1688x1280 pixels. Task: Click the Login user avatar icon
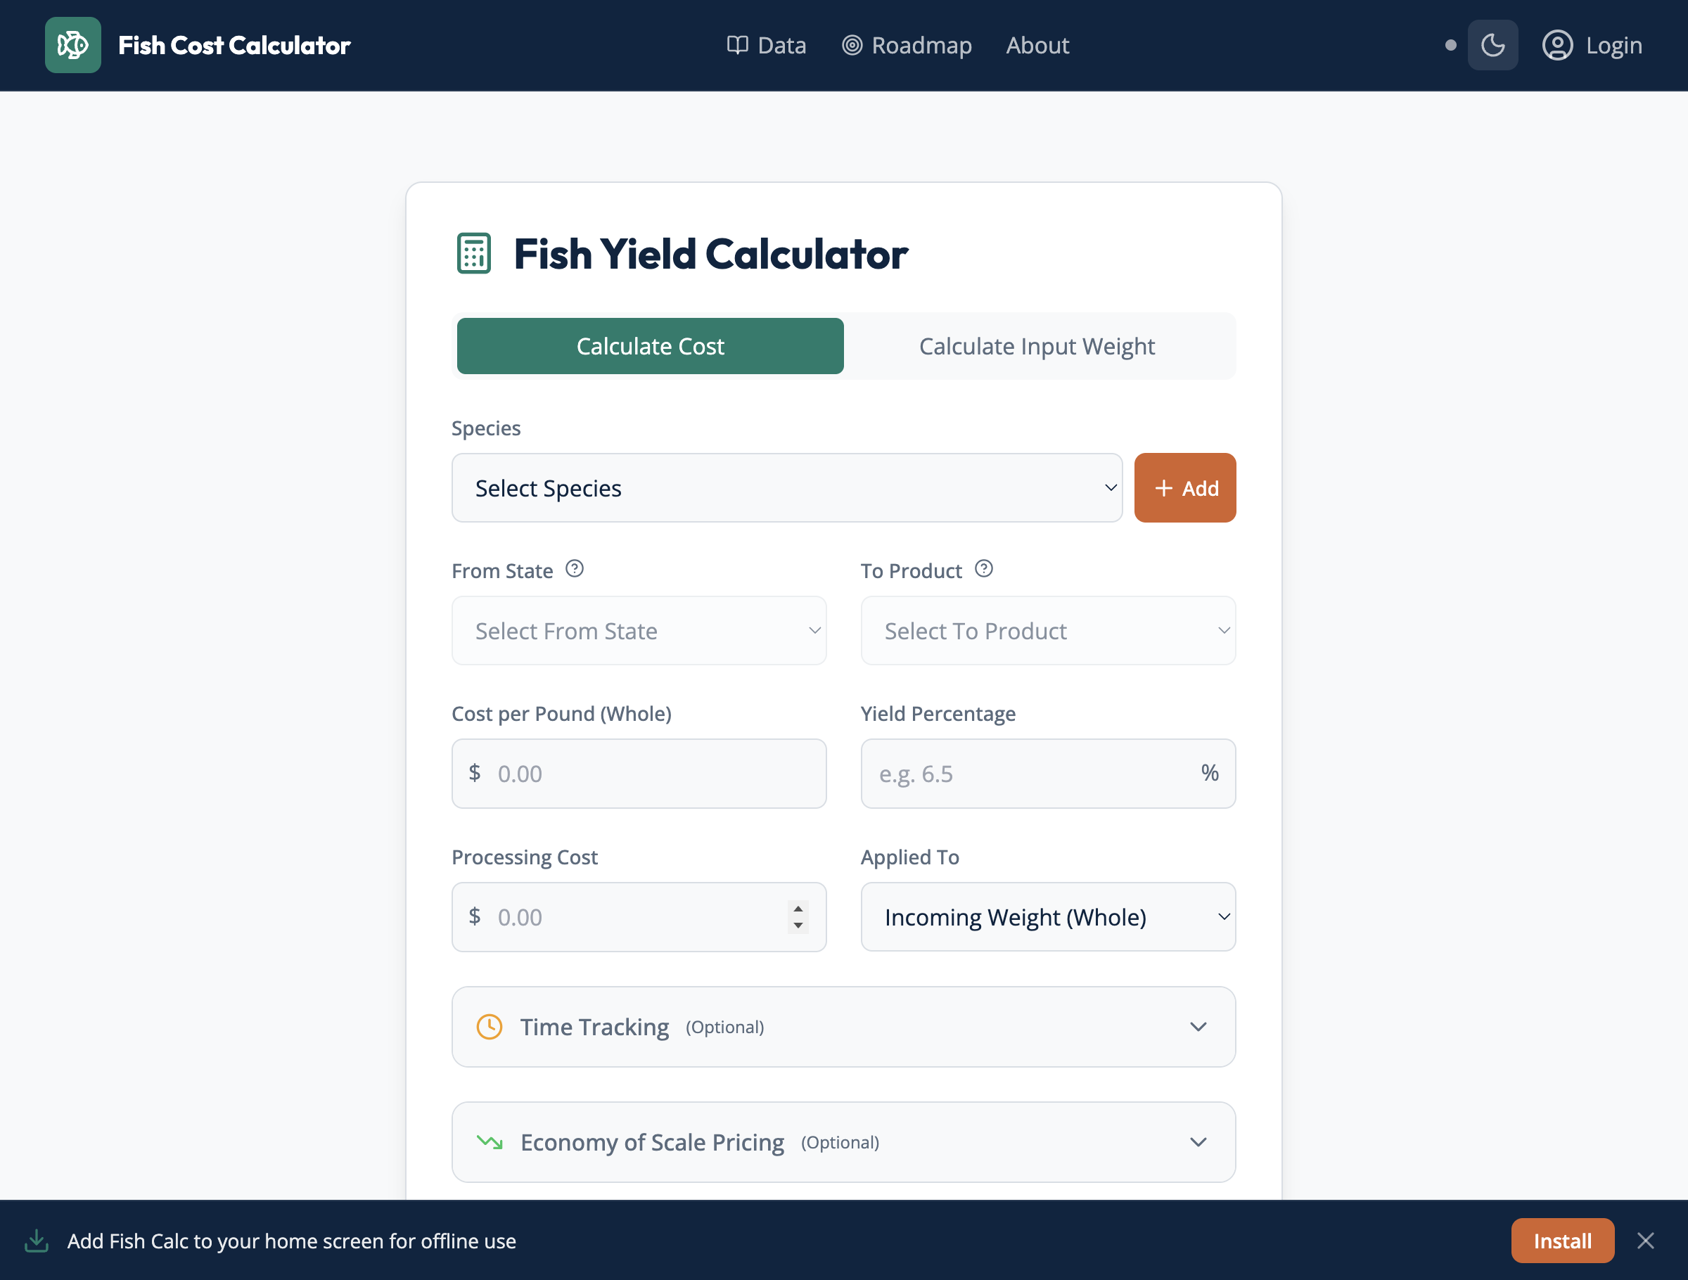[x=1559, y=45]
